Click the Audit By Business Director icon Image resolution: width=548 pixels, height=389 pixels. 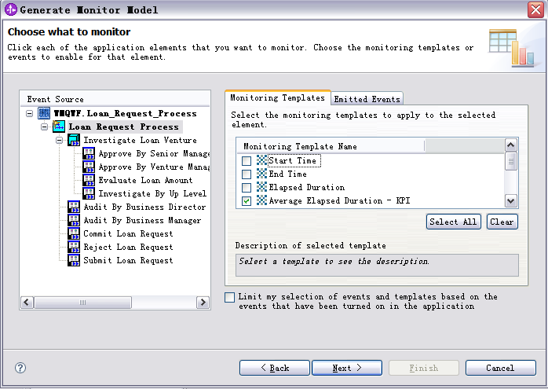click(74, 207)
